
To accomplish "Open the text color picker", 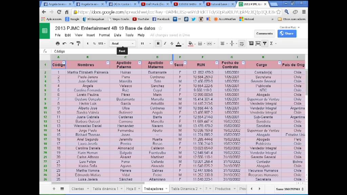I will [x=180, y=44].
